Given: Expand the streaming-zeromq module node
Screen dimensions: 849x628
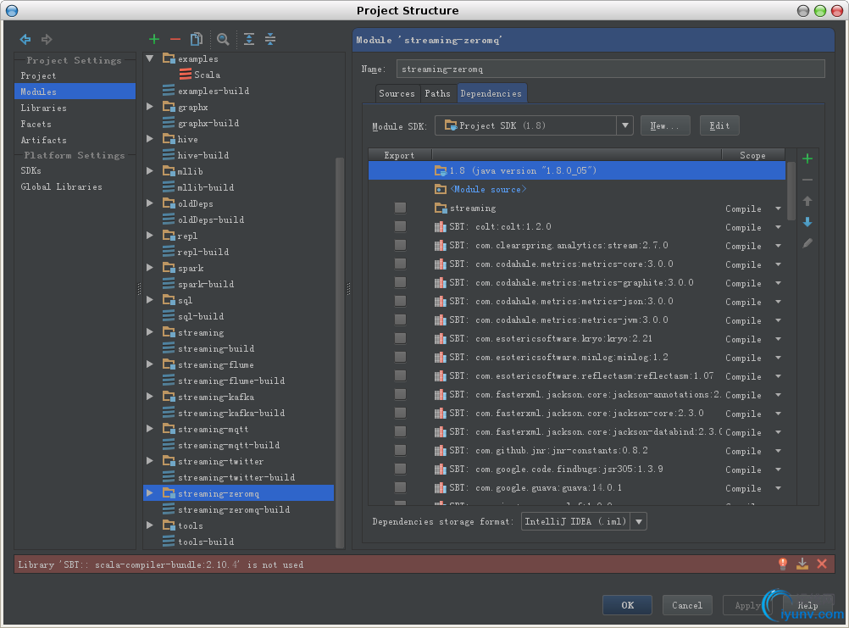Looking at the screenshot, I should tap(150, 493).
